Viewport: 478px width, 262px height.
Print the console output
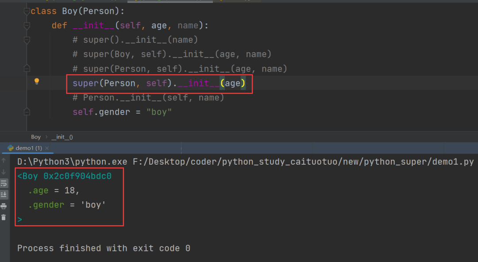tap(4, 206)
